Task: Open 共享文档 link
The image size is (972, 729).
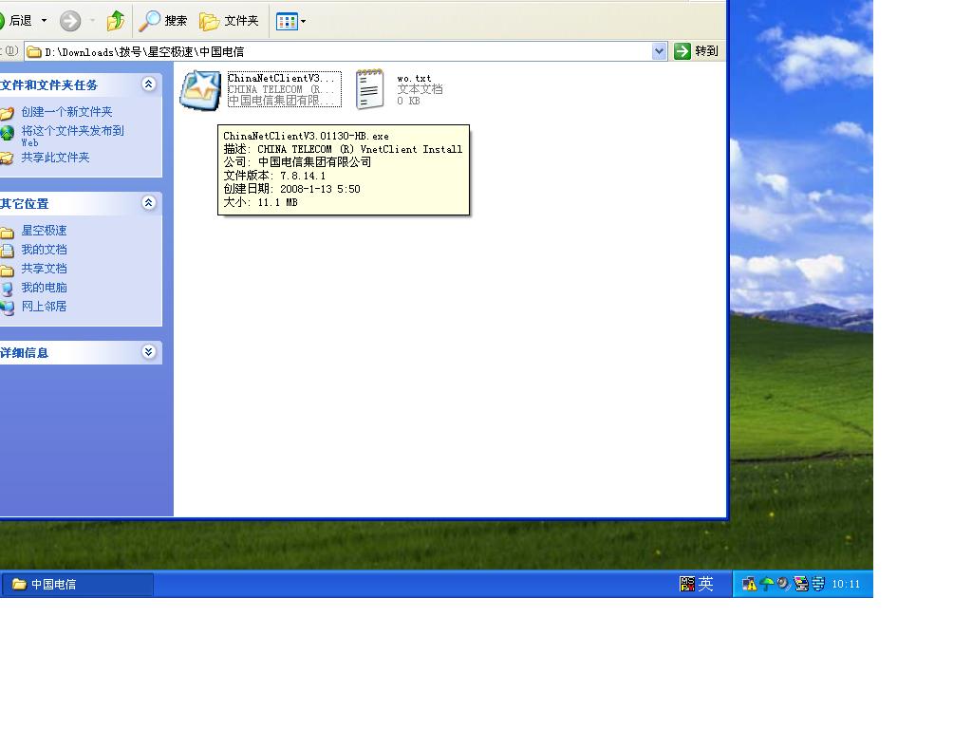Action: pos(44,269)
